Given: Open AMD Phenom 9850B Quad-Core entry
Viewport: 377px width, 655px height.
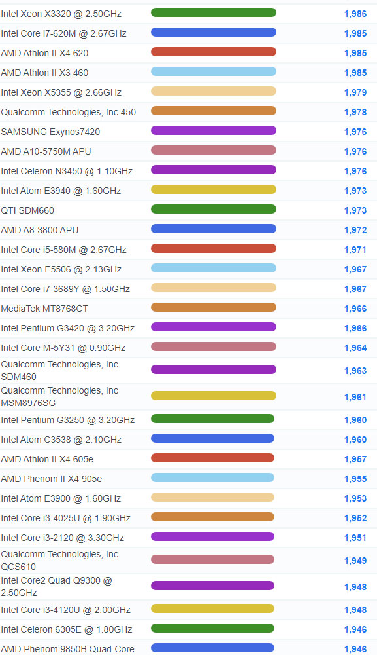Looking at the screenshot, I should point(67,649).
